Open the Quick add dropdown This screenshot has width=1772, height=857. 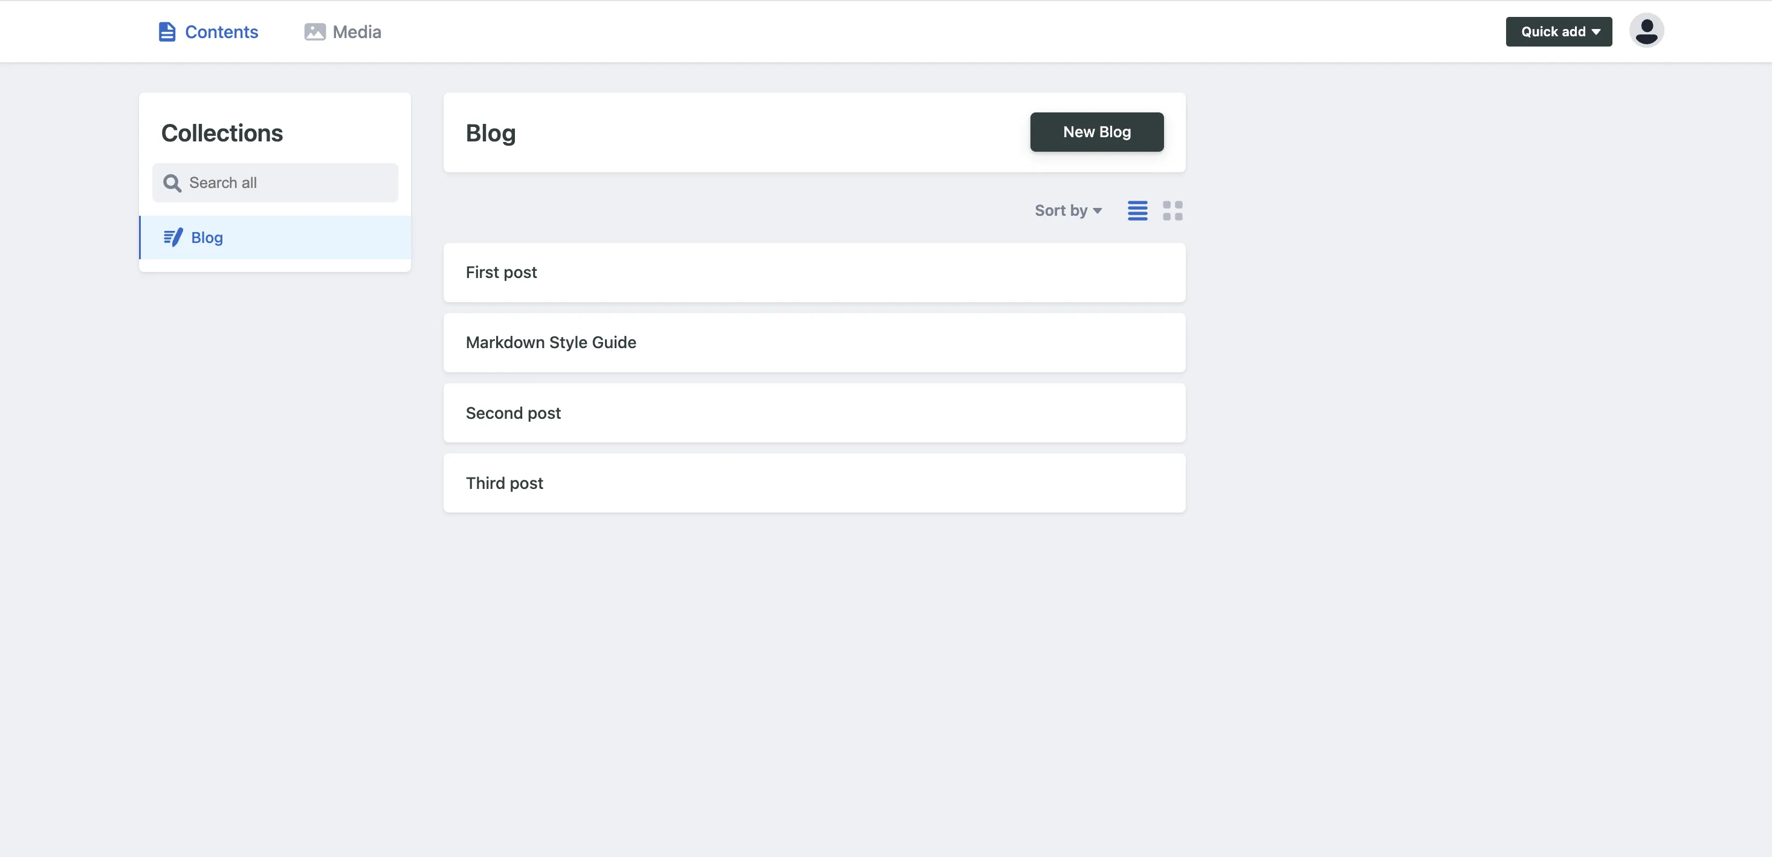pyautogui.click(x=1559, y=31)
